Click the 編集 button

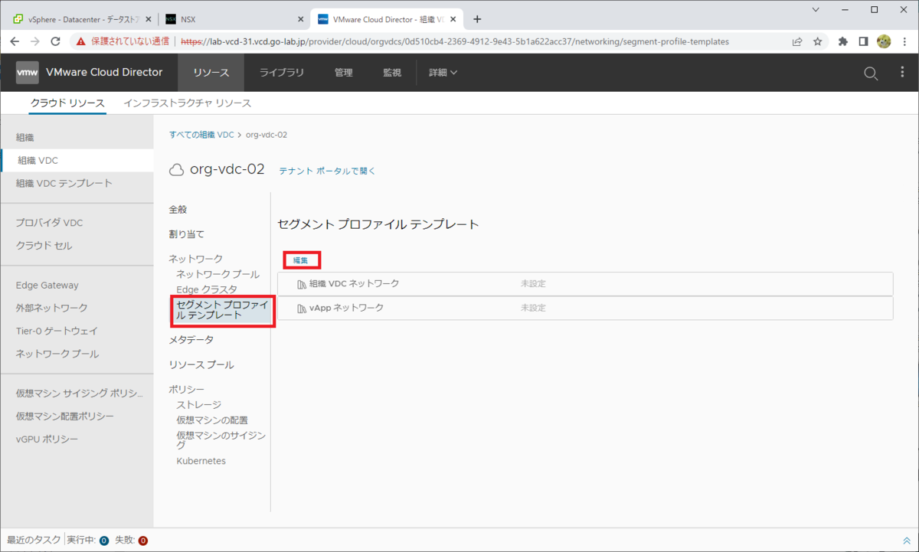pyautogui.click(x=301, y=260)
